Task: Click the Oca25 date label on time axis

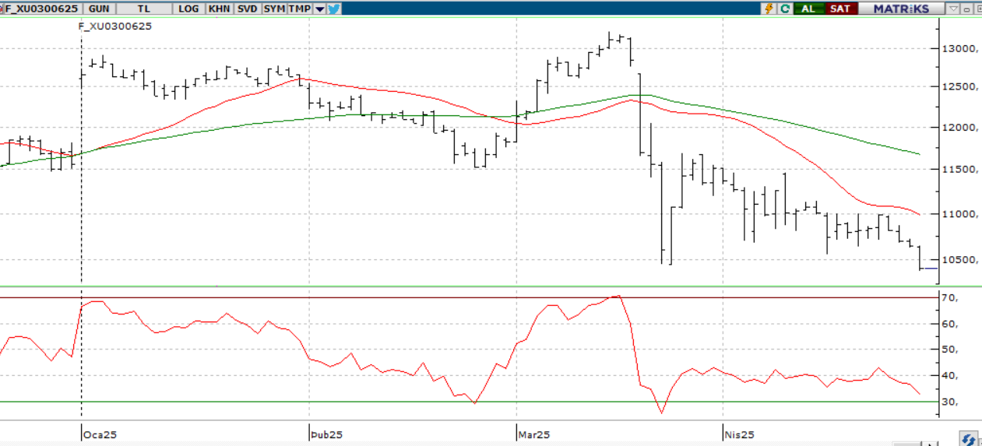Action: (x=100, y=434)
